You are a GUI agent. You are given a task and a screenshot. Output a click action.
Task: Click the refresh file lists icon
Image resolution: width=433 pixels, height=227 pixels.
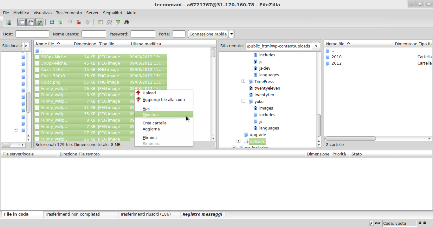coord(52,22)
